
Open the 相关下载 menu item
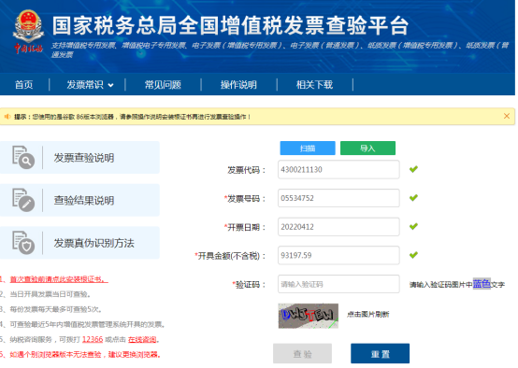pos(314,85)
